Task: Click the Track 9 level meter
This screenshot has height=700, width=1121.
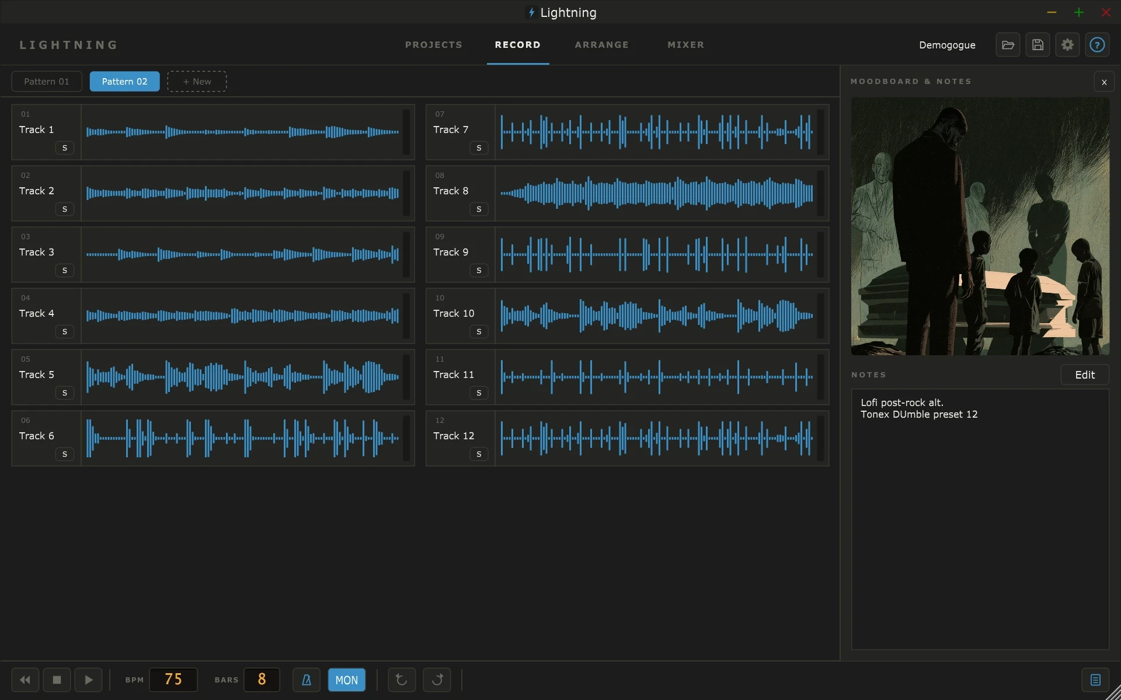Action: [x=820, y=254]
